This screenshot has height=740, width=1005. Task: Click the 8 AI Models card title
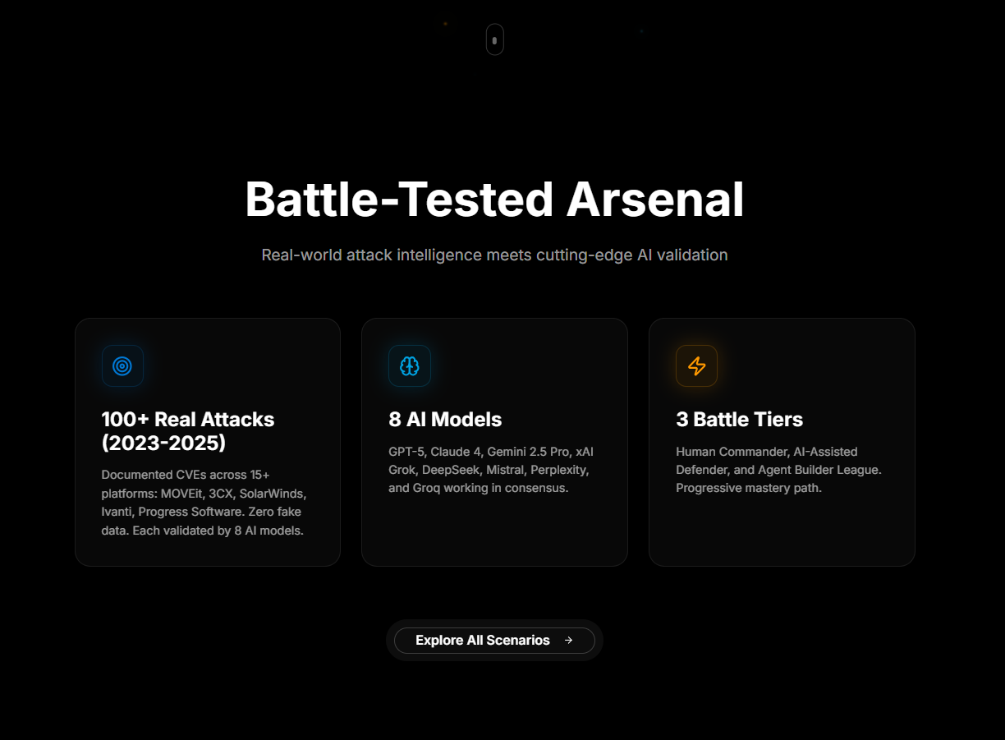click(x=444, y=419)
